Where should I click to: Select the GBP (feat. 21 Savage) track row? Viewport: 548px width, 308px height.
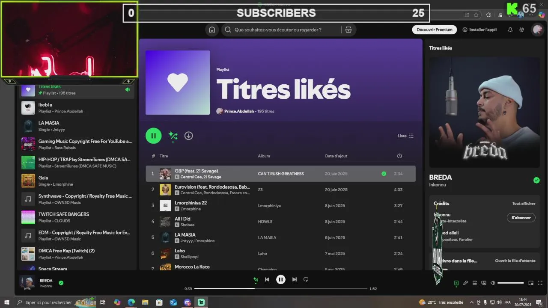point(280,174)
